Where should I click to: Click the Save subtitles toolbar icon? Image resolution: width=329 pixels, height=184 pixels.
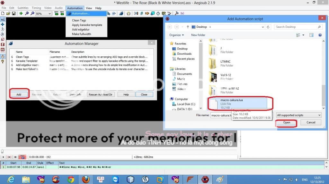(14, 14)
